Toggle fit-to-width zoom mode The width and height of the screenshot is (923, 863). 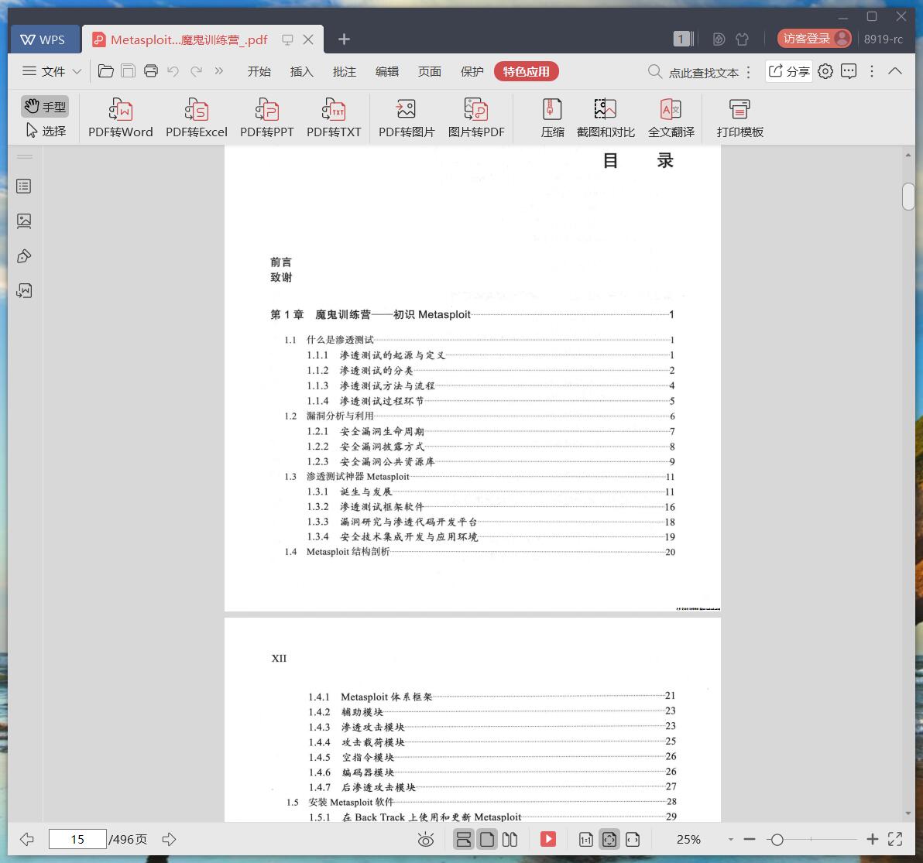click(x=633, y=840)
